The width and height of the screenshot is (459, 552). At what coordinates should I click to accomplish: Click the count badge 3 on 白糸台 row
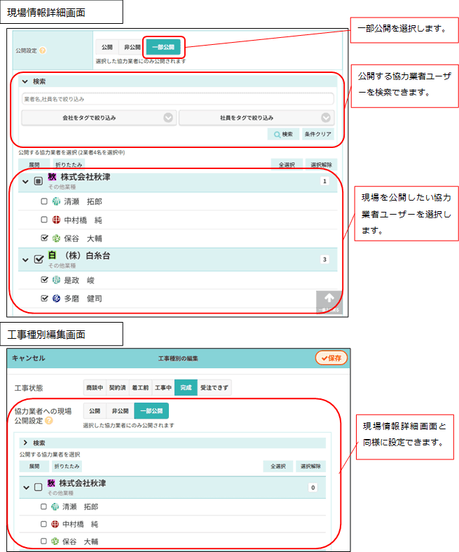tap(324, 260)
